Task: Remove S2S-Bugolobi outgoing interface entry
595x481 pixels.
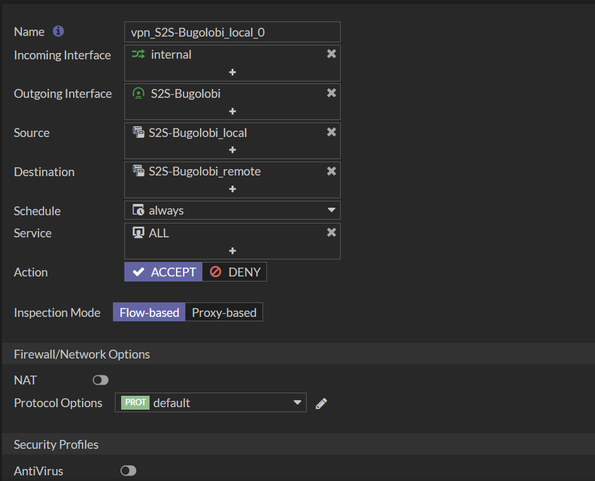Action: coord(331,93)
